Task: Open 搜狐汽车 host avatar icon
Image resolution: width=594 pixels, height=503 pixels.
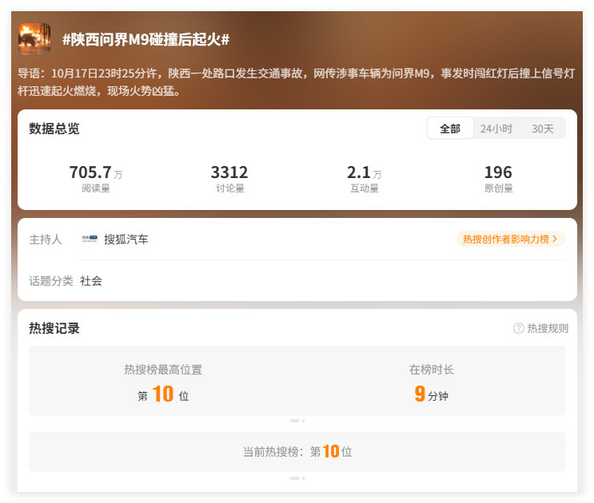Action: point(90,239)
